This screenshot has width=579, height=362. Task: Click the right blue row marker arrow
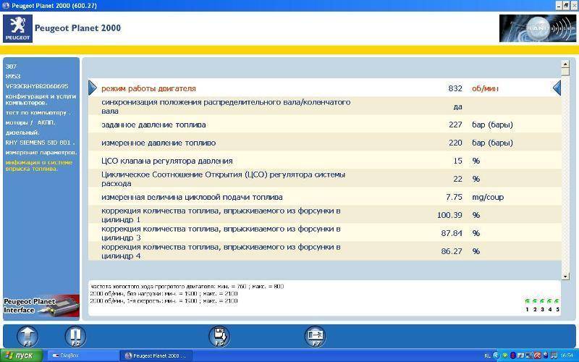(x=557, y=88)
